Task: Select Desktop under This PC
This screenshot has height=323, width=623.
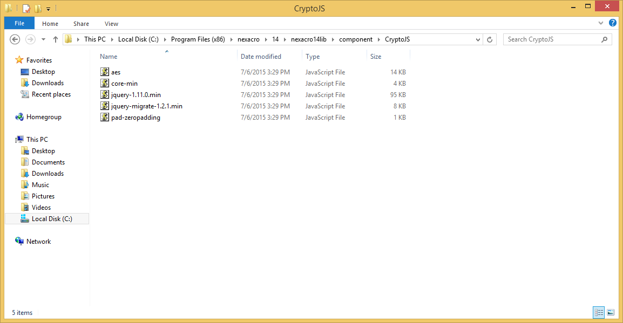Action: pyautogui.click(x=43, y=151)
